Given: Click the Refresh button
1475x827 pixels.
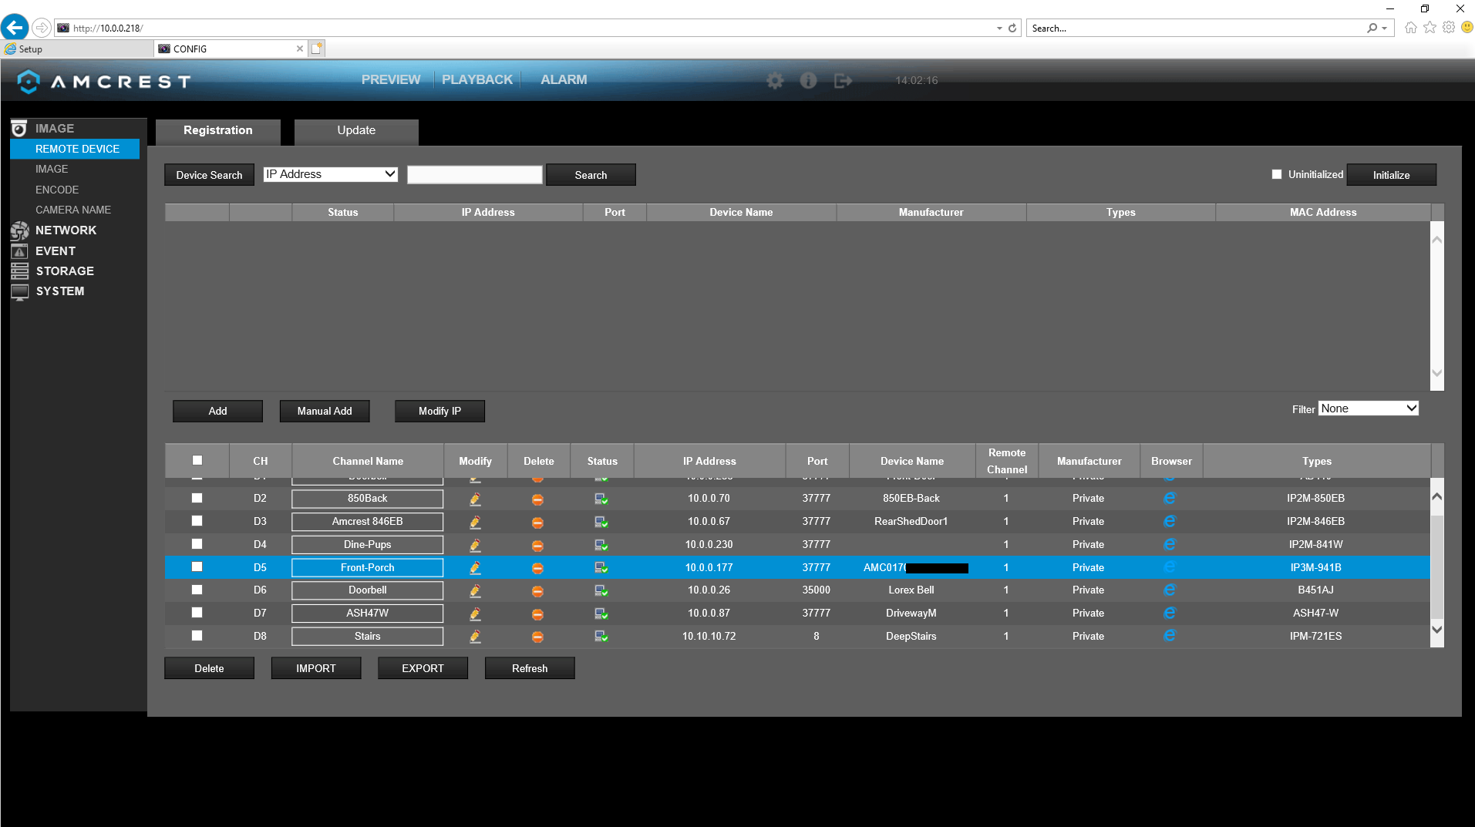Looking at the screenshot, I should click(x=530, y=668).
